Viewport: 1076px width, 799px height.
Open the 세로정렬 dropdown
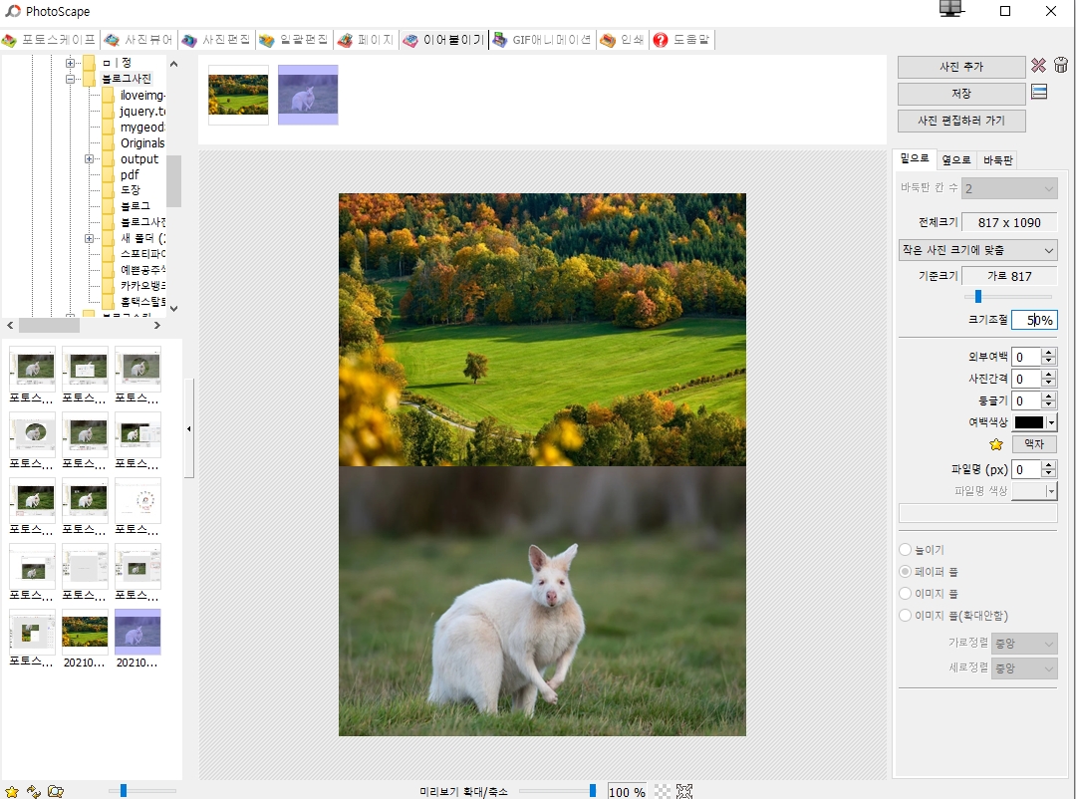coord(1024,667)
